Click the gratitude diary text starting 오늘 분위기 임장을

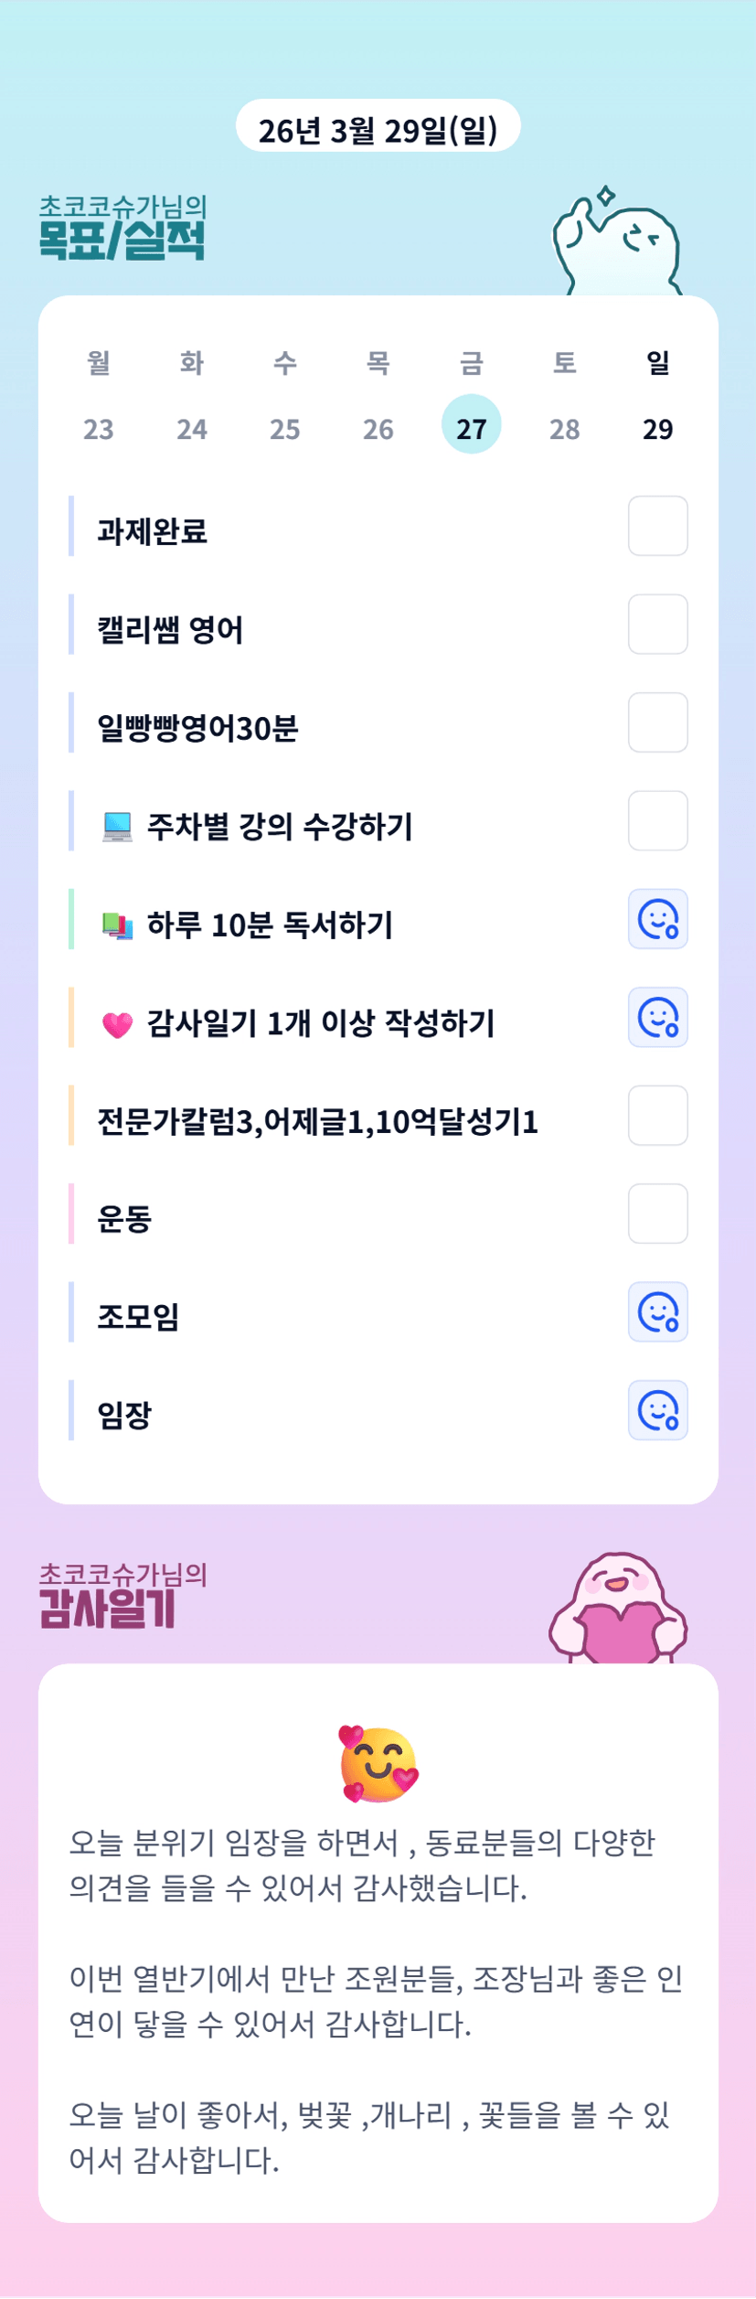[x=362, y=1865]
